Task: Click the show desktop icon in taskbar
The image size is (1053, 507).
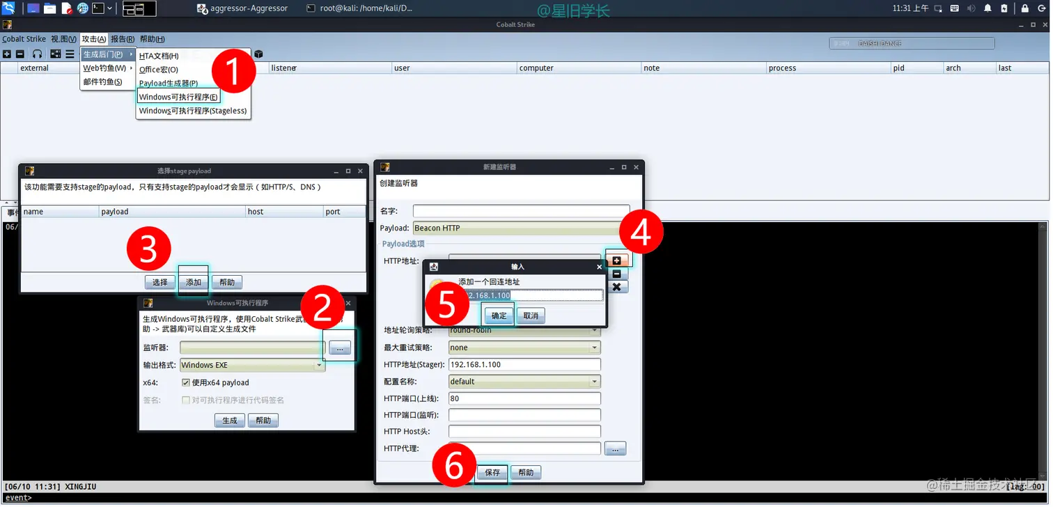Action: pyautogui.click(x=33, y=8)
